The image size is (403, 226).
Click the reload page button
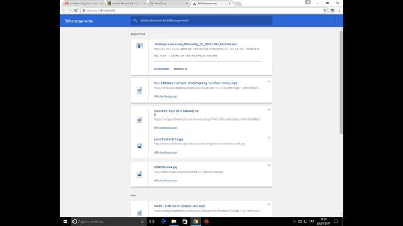(x=76, y=11)
